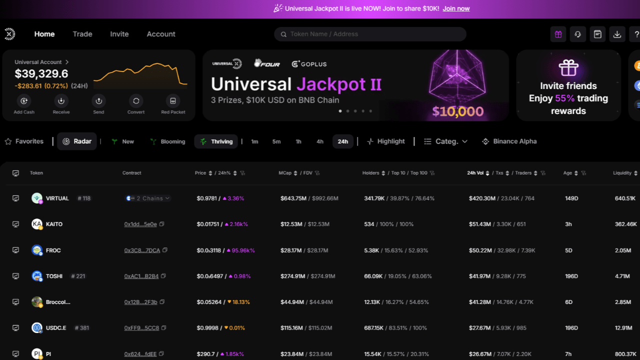Go to Home tab

point(44,34)
